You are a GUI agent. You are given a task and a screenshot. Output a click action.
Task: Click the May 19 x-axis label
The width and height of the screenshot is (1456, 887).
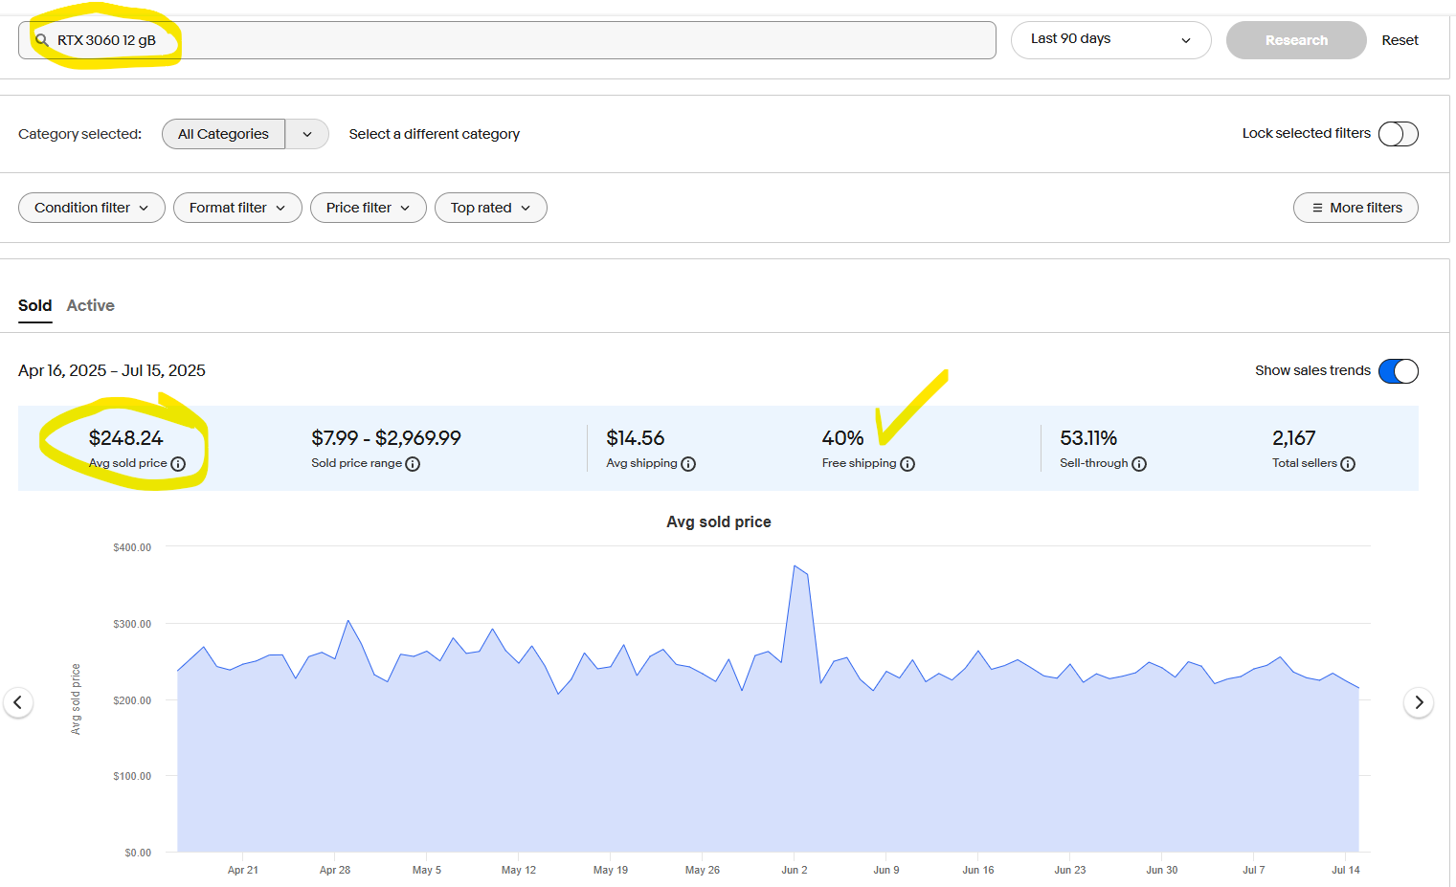[x=611, y=870]
